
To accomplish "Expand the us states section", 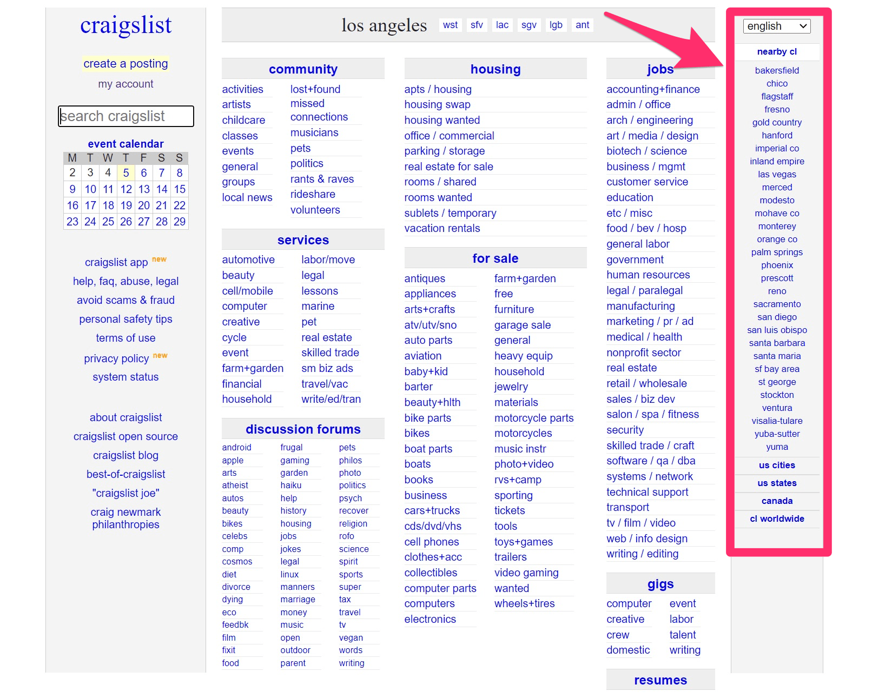I will (777, 483).
